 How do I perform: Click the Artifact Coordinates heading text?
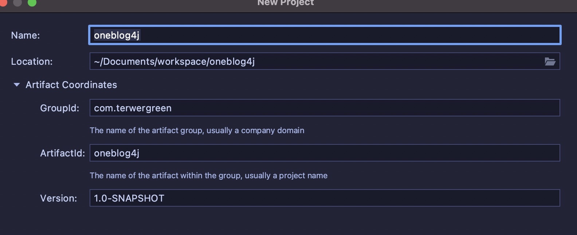click(x=71, y=85)
